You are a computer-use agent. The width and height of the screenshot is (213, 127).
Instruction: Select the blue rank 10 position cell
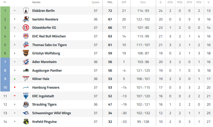[x=5, y=87]
